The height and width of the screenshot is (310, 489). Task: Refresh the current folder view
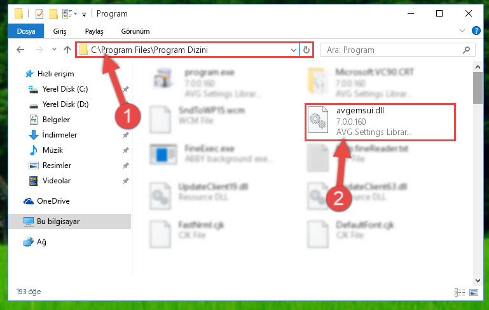click(306, 50)
